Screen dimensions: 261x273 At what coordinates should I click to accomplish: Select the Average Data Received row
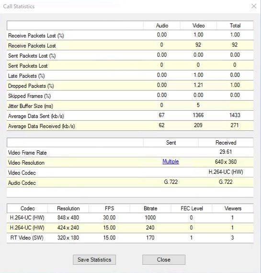(130, 125)
